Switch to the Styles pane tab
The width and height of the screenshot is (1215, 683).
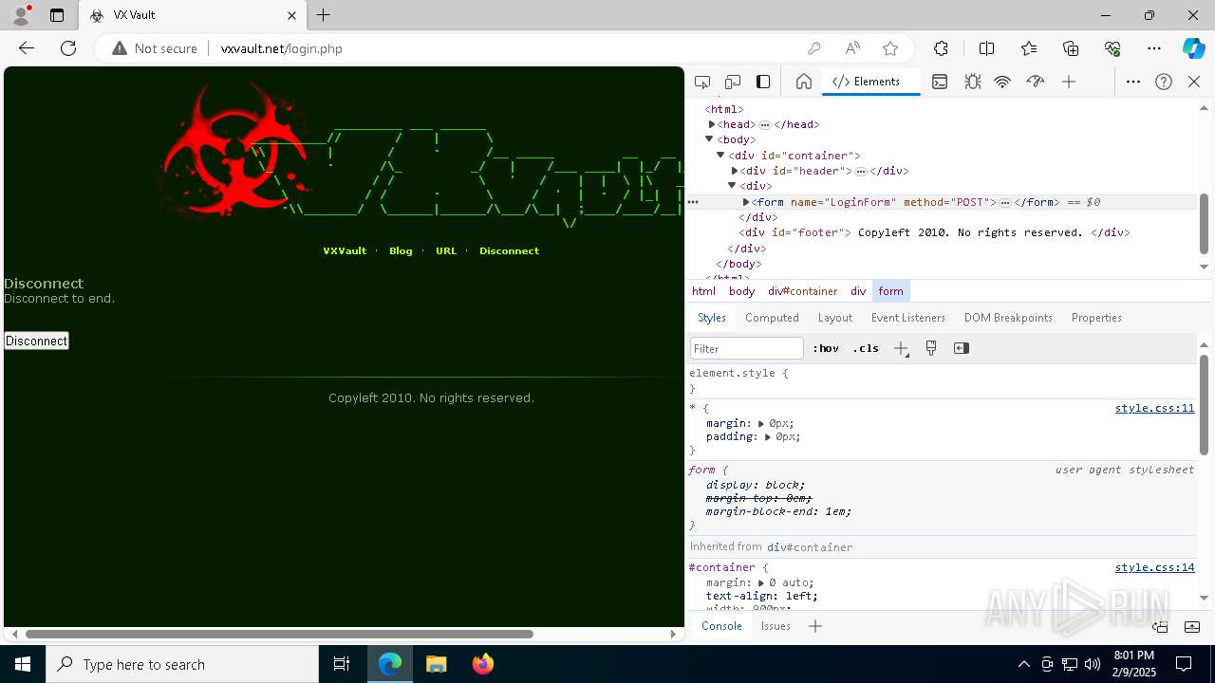pos(712,318)
